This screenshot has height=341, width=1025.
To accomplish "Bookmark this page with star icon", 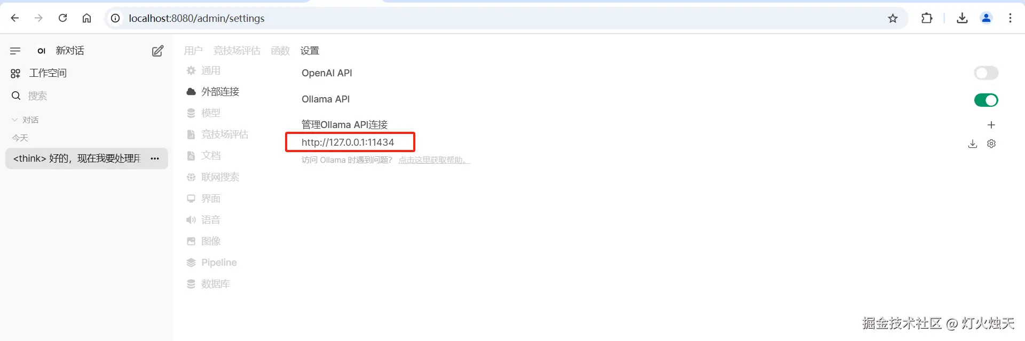I will click(893, 19).
